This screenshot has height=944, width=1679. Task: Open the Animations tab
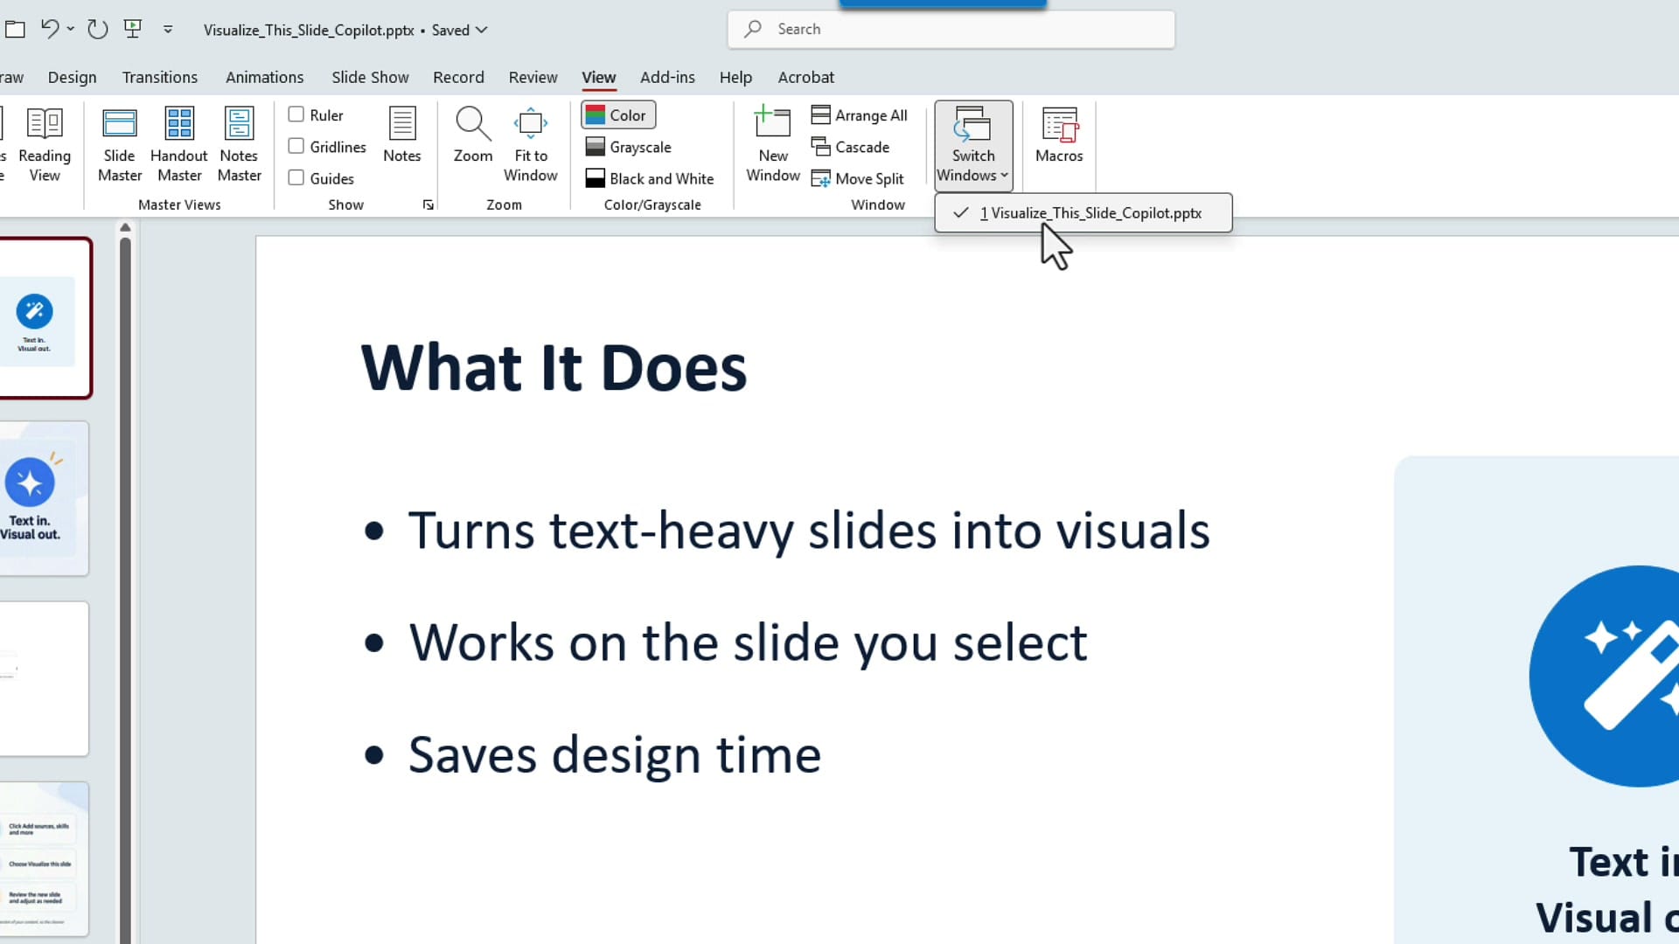click(265, 77)
